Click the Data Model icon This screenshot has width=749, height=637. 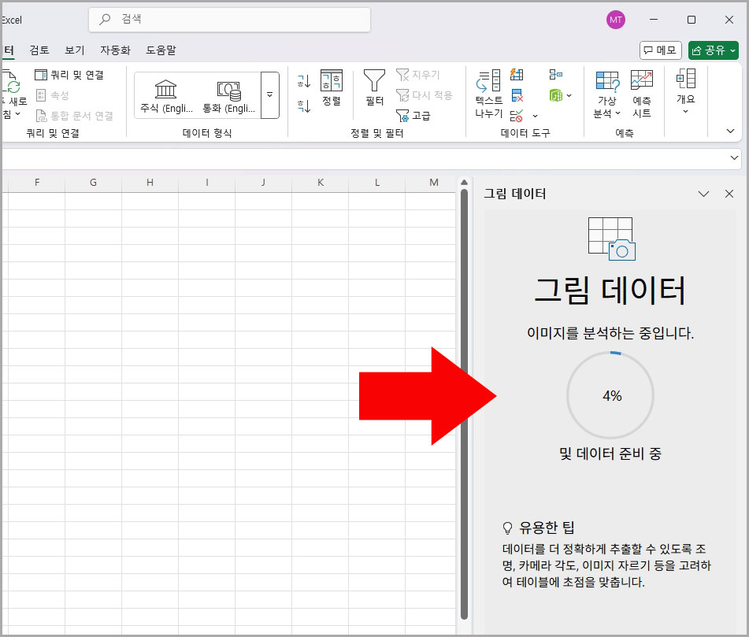(555, 95)
